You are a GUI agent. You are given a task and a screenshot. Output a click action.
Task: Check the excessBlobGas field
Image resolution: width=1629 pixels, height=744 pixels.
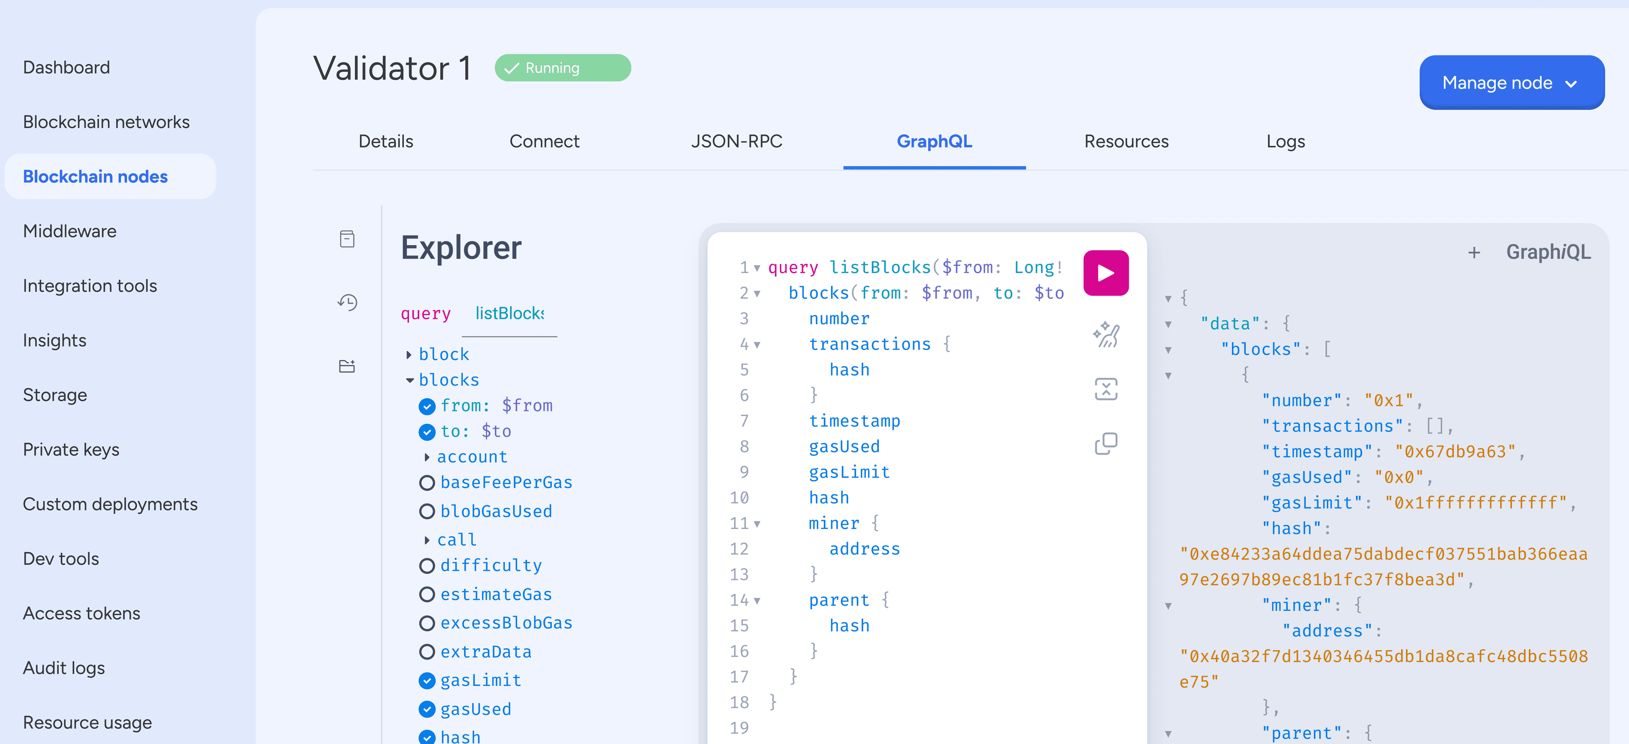(x=427, y=623)
